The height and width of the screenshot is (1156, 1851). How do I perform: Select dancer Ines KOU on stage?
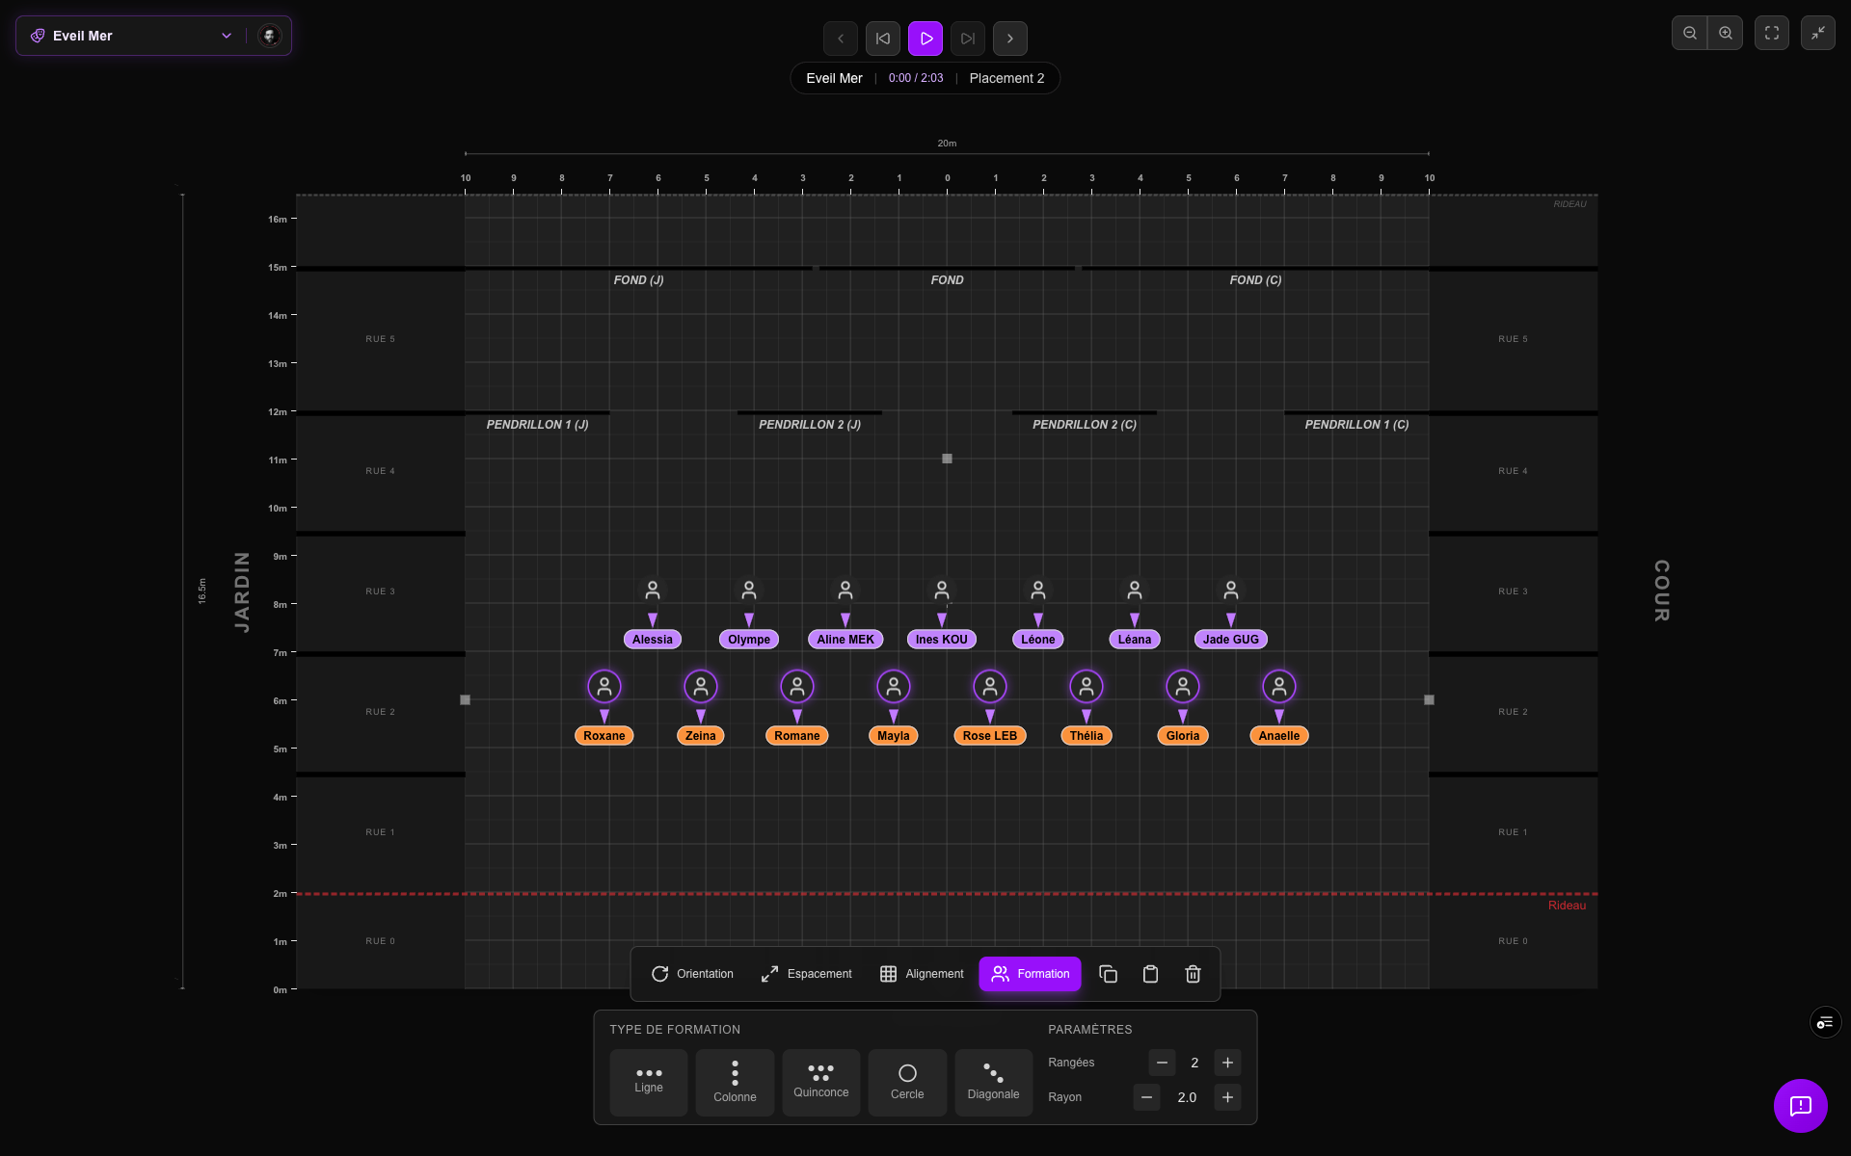[941, 591]
